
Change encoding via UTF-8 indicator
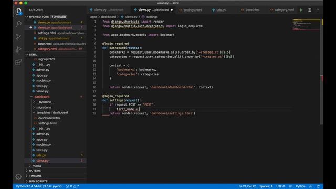280,186
